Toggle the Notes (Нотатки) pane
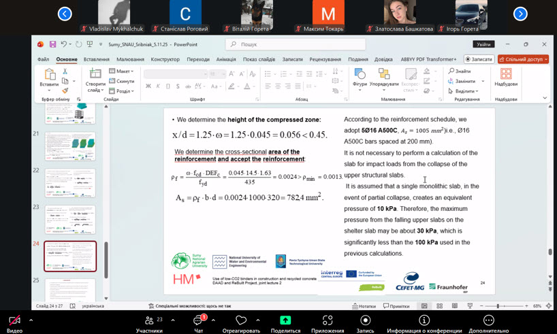The height and width of the screenshot is (334, 557). (364, 306)
